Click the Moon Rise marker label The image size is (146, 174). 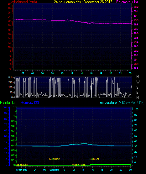[x=79, y=165]
